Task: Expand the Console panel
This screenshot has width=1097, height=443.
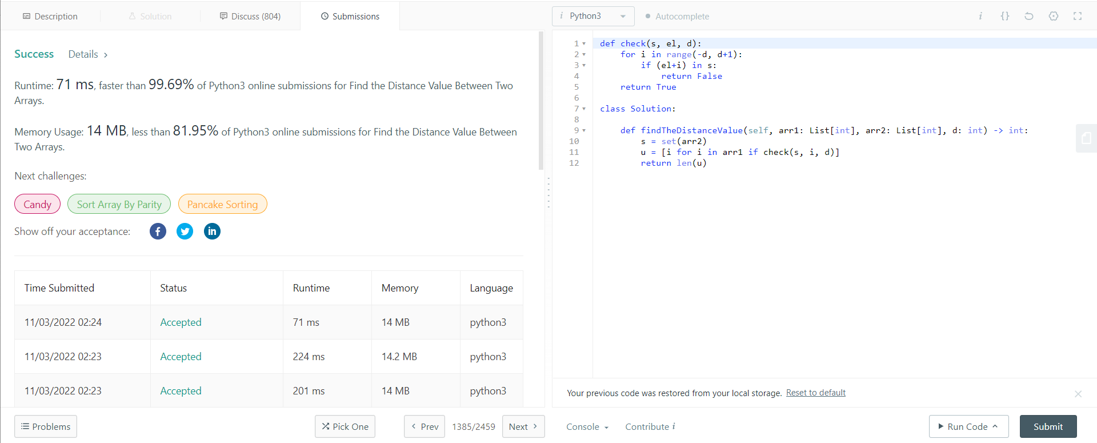Action: 587,427
